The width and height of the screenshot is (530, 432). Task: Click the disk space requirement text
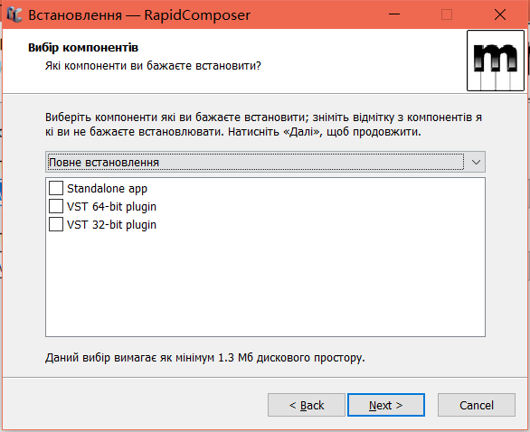[205, 357]
